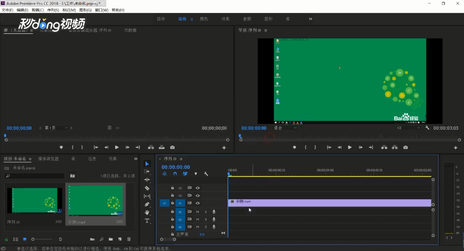Open 序列(S) menu
464x251 pixels.
point(53,10)
